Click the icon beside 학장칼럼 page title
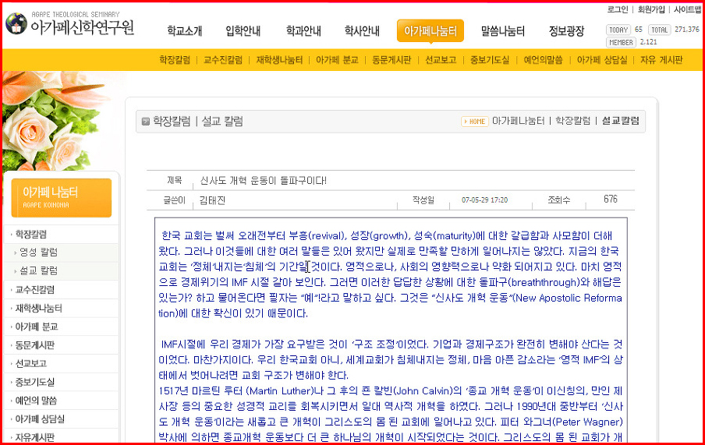 pyautogui.click(x=145, y=122)
